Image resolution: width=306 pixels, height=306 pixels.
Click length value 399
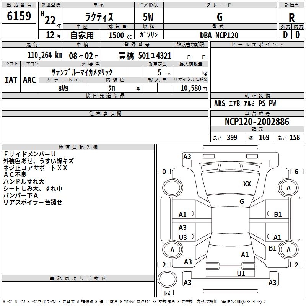232,137
